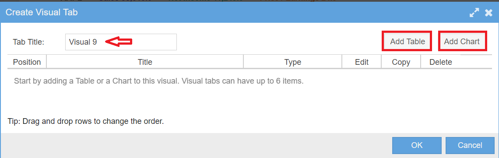Click the red arrow beside Visual 9
499x158 pixels.
tap(118, 42)
